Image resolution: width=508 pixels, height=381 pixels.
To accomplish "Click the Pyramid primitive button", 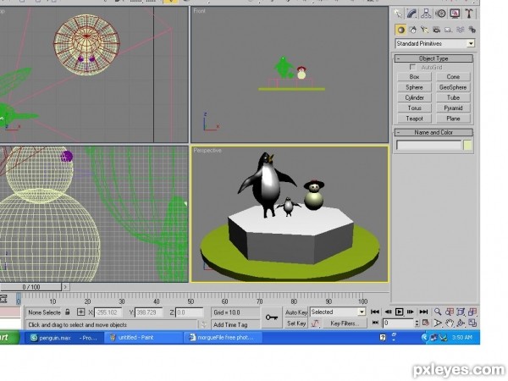I will (453, 108).
